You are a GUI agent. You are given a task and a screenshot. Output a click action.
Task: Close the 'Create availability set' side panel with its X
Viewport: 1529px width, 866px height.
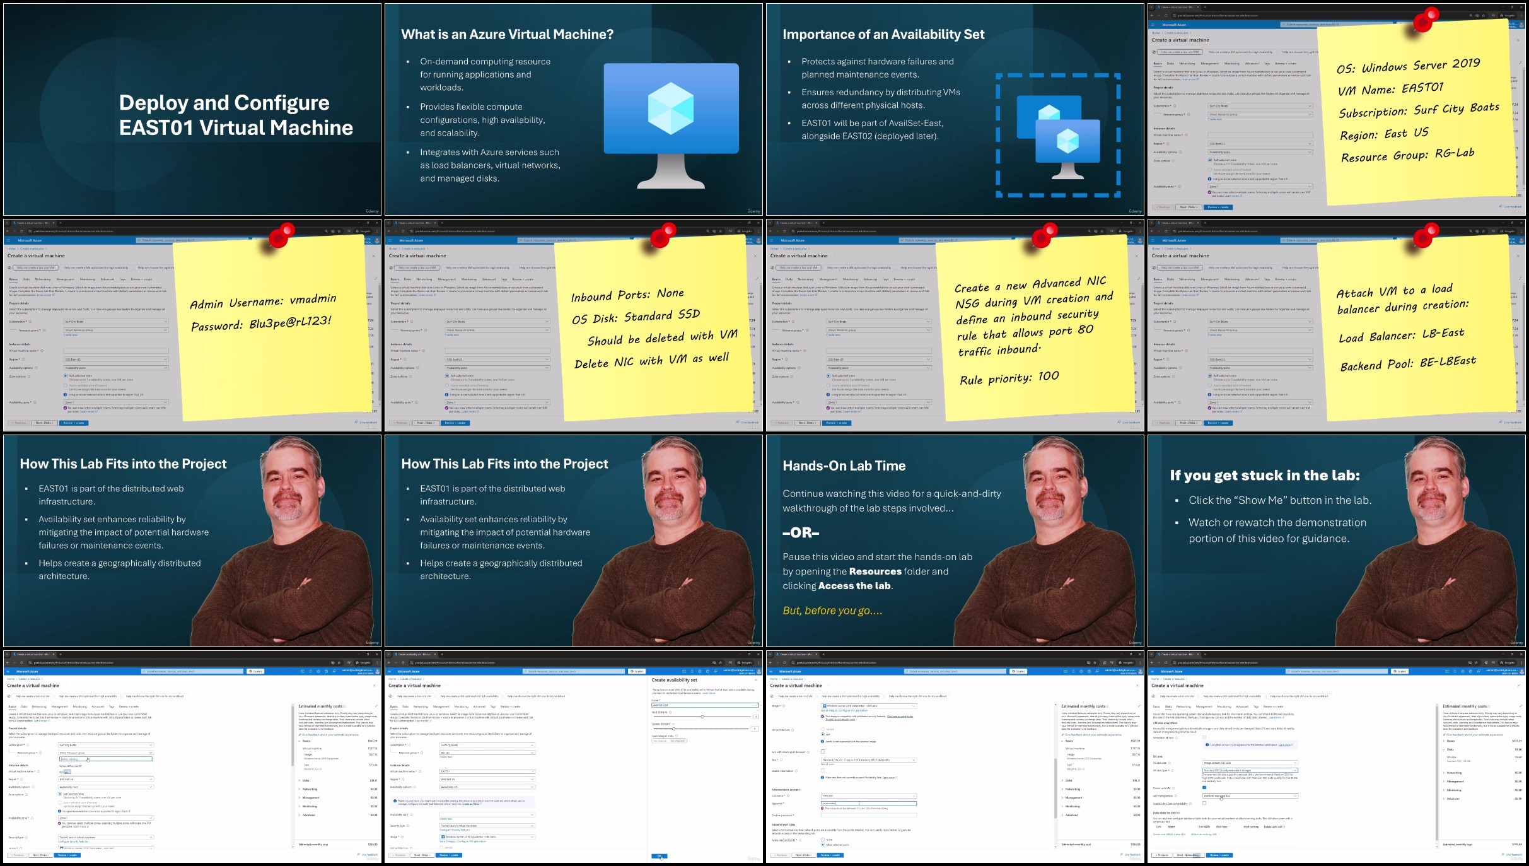[x=756, y=680]
